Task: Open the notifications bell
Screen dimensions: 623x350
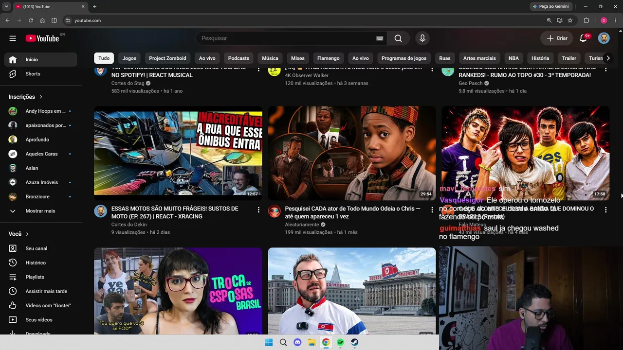Action: click(583, 38)
